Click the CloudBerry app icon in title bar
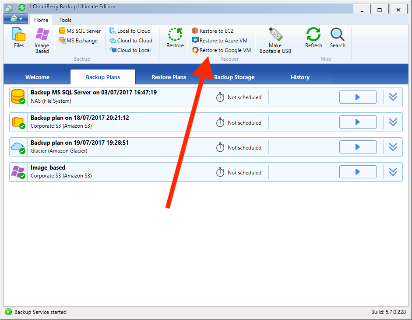 (x=8, y=8)
